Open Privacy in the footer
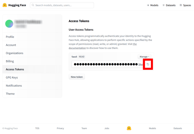The height and width of the screenshot is (134, 194). (60, 128)
